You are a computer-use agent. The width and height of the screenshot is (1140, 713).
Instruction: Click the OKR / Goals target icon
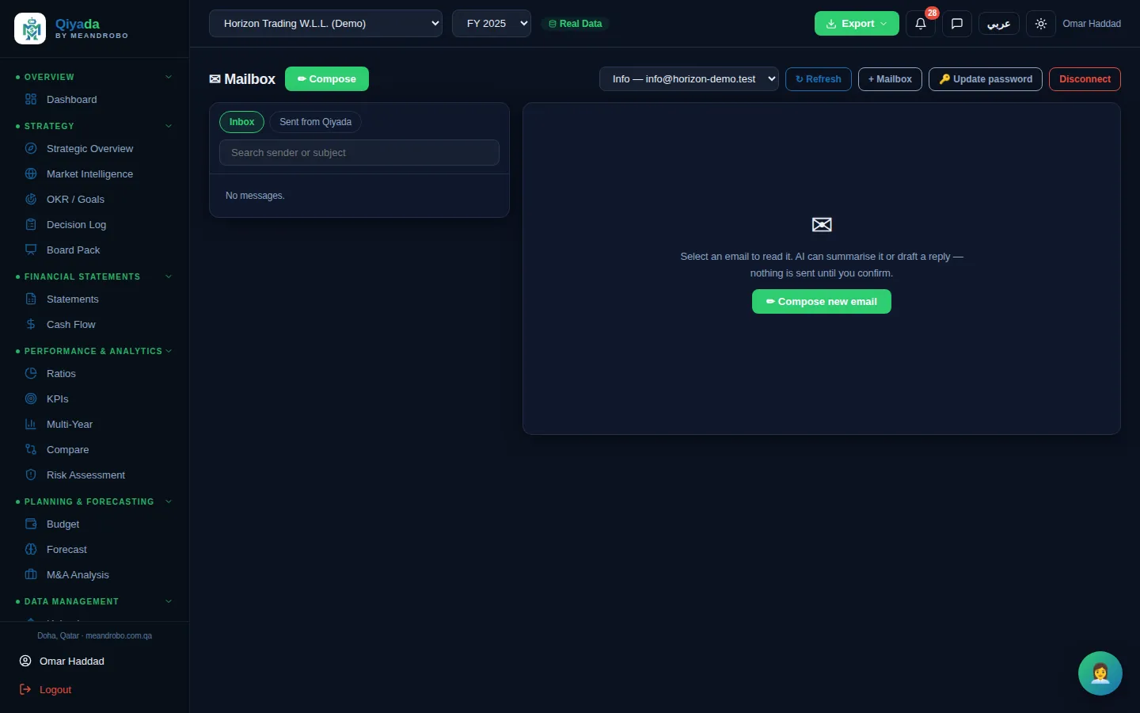click(31, 200)
